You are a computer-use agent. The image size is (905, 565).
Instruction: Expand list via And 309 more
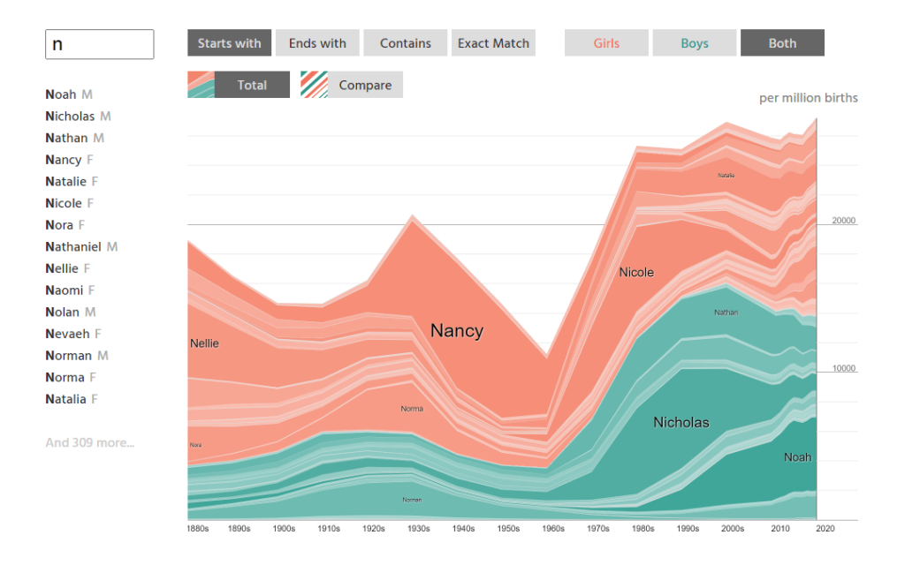click(x=90, y=442)
